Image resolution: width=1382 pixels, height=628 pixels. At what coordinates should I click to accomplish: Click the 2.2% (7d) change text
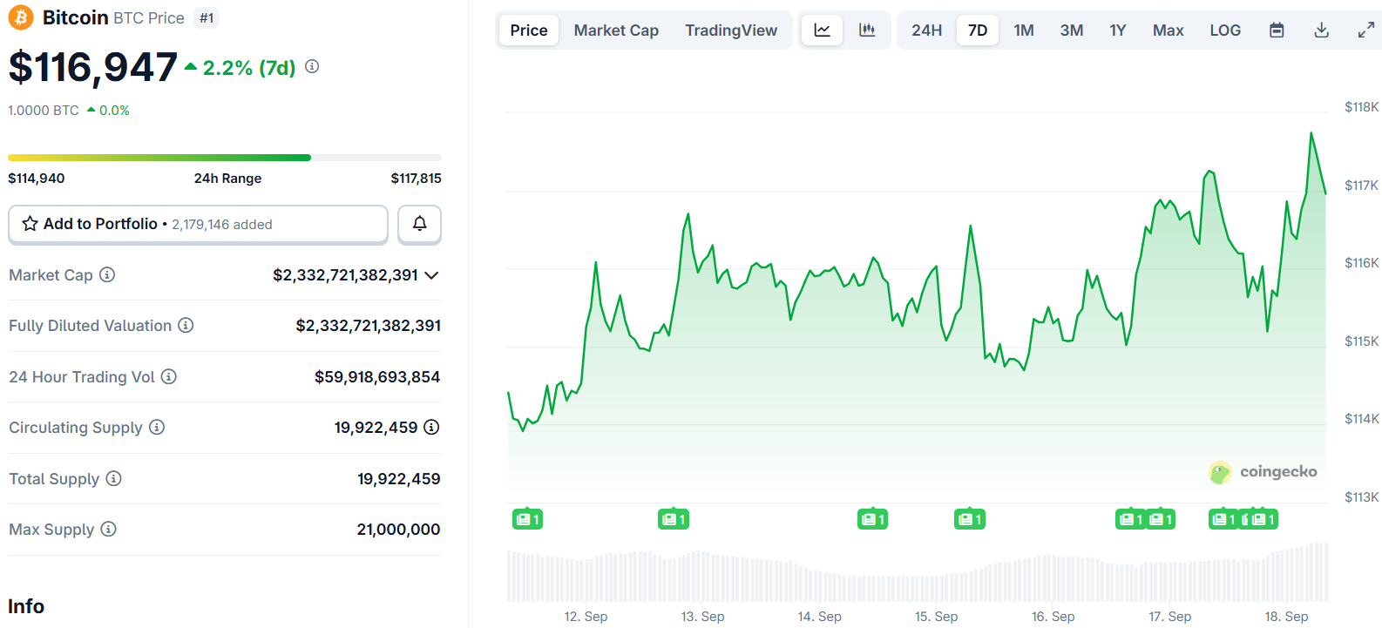click(249, 67)
